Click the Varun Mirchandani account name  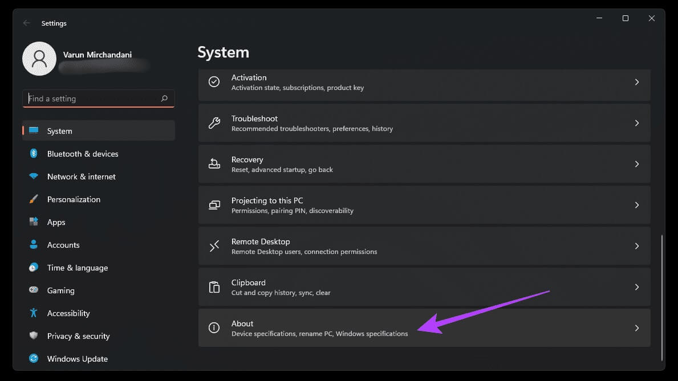coord(98,55)
